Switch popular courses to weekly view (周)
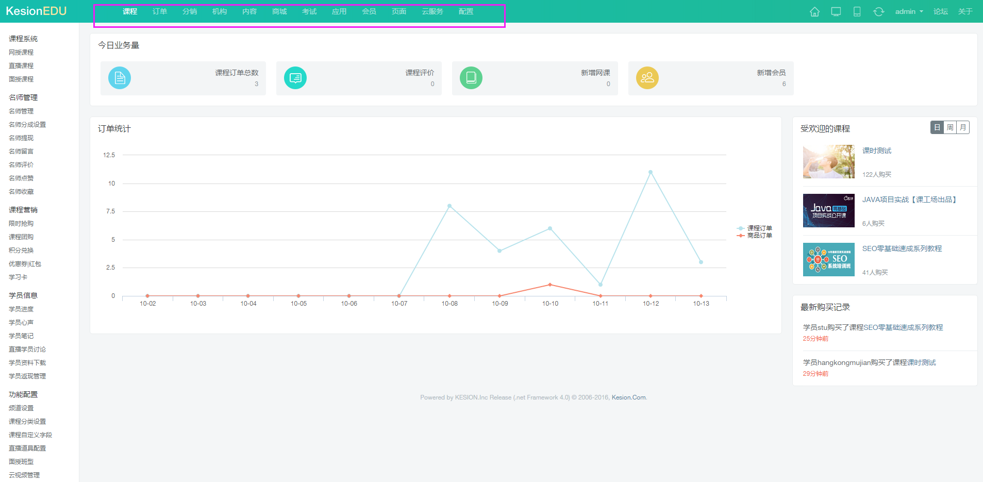This screenshot has height=482, width=983. (x=950, y=127)
